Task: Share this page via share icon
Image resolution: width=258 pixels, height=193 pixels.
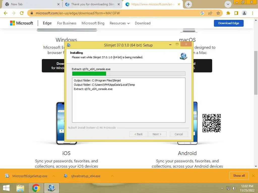Action: pos(210,13)
